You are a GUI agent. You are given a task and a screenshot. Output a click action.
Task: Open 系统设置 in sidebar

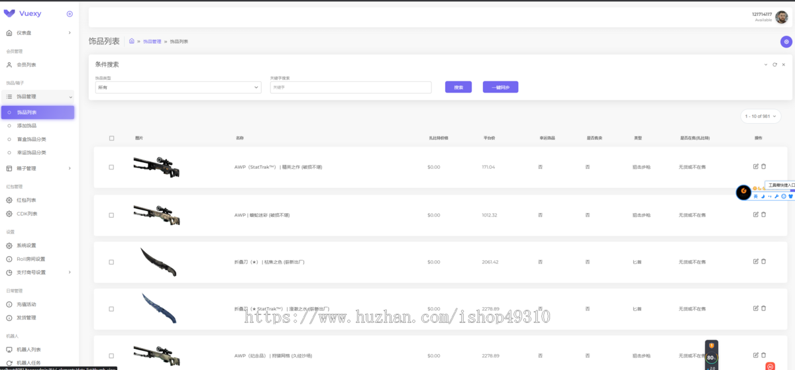pyautogui.click(x=26, y=246)
